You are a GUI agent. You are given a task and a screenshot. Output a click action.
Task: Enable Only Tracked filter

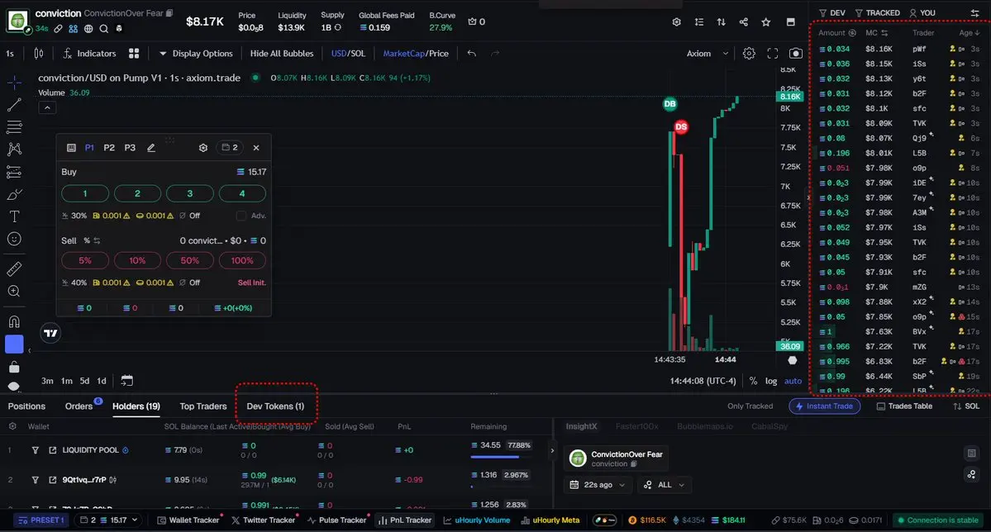click(750, 406)
